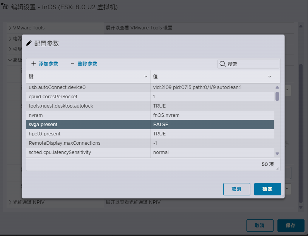
Task: Click the settings window scrollbar thumb
Action: point(301,133)
